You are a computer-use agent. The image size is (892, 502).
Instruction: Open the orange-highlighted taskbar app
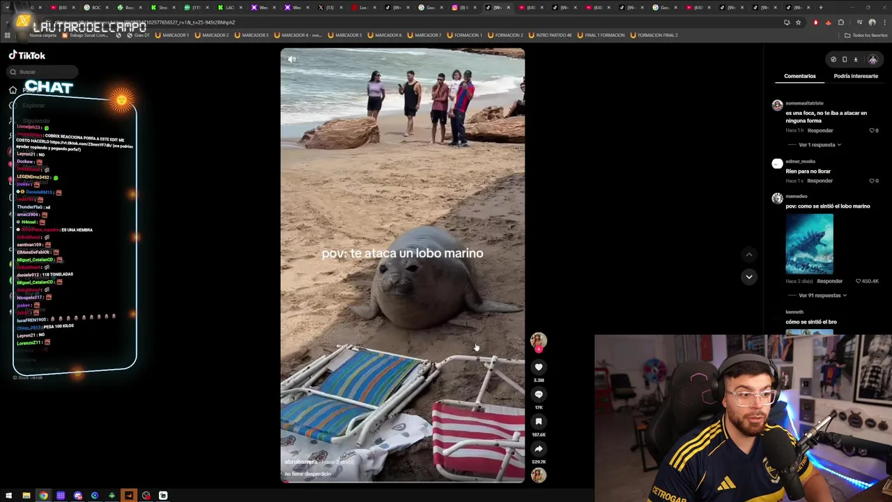129,496
